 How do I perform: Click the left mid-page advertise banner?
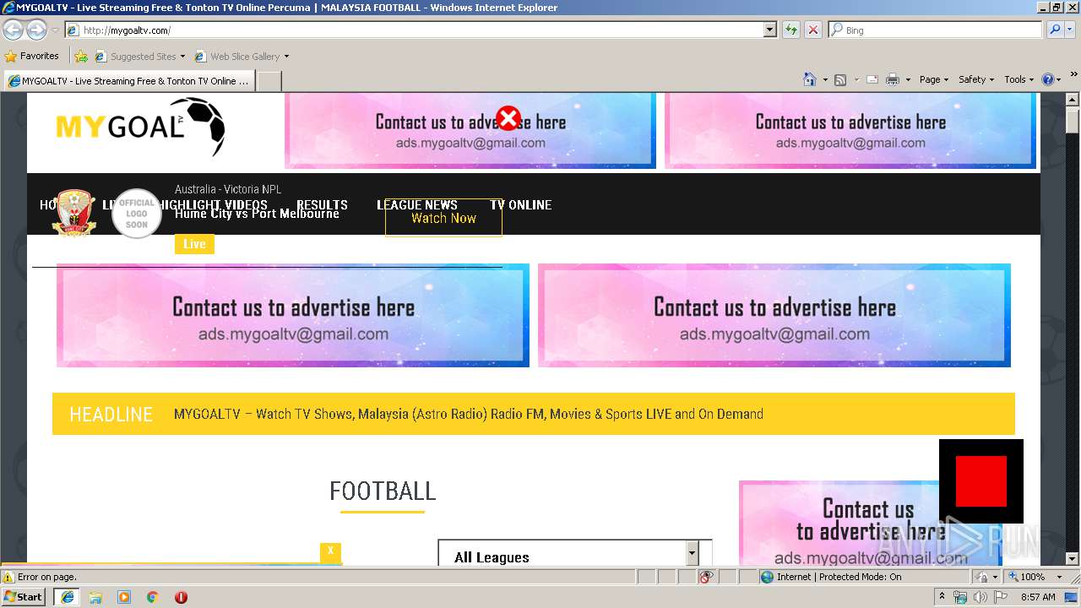coord(293,316)
